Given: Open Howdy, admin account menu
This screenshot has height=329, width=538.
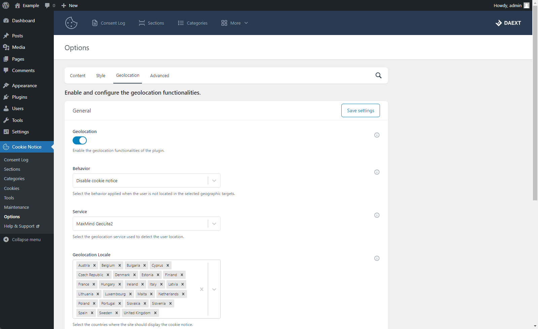Looking at the screenshot, I should click(511, 5).
